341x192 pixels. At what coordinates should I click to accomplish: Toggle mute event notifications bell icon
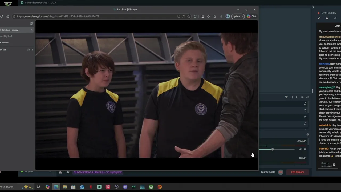click(x=302, y=97)
